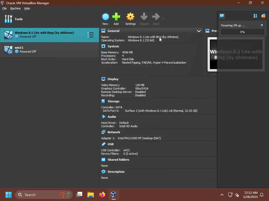
Task: Open the Windows Start menu
Action: point(8,195)
